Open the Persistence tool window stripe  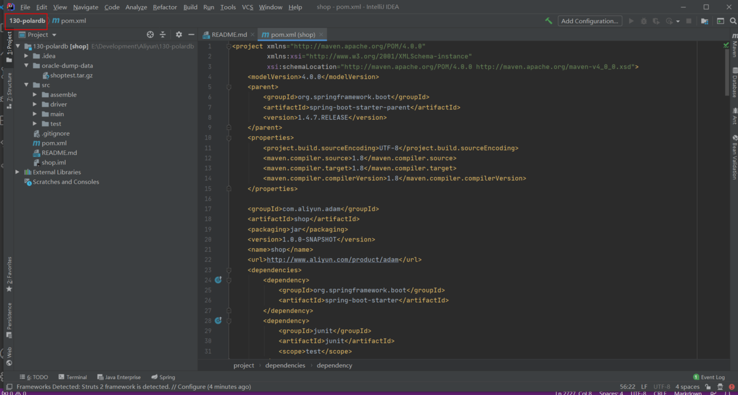(9, 319)
